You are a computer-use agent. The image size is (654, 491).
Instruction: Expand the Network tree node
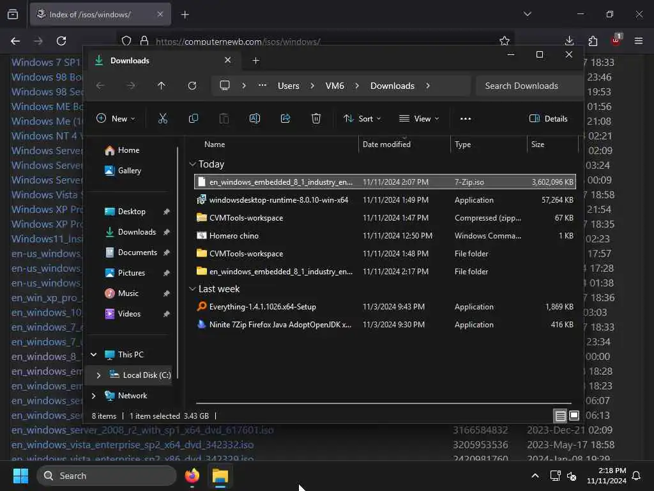pyautogui.click(x=94, y=395)
